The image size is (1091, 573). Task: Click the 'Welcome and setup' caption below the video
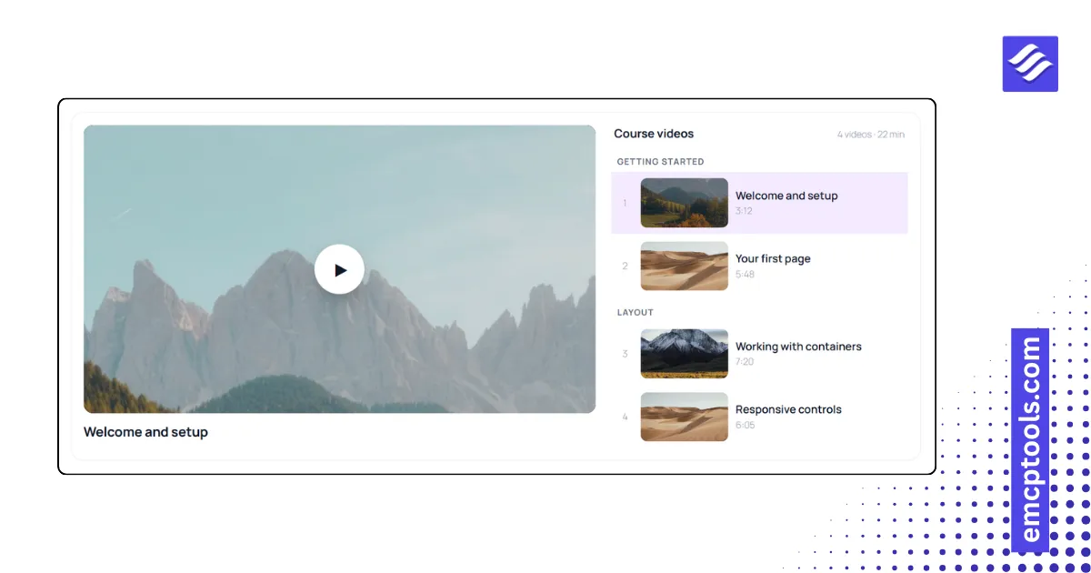pyautogui.click(x=145, y=432)
